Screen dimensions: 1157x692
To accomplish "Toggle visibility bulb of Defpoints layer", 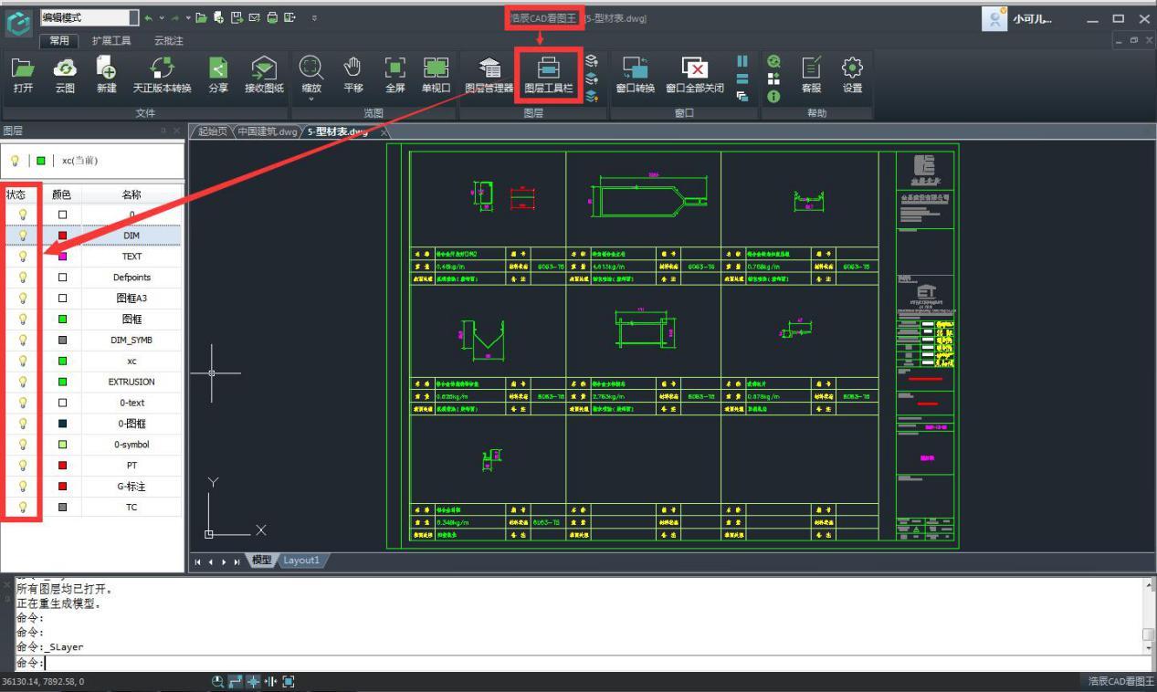I will click(22, 278).
